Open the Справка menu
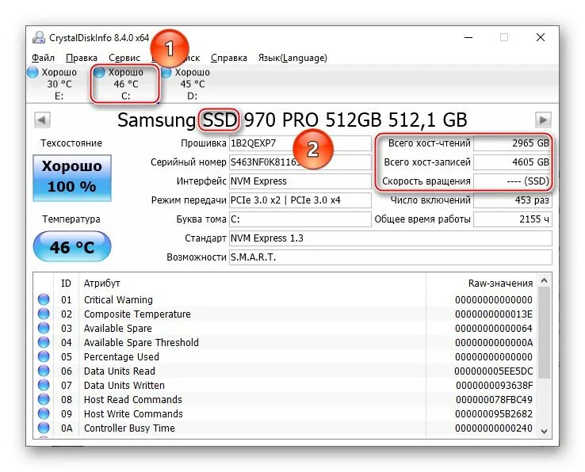 point(229,58)
